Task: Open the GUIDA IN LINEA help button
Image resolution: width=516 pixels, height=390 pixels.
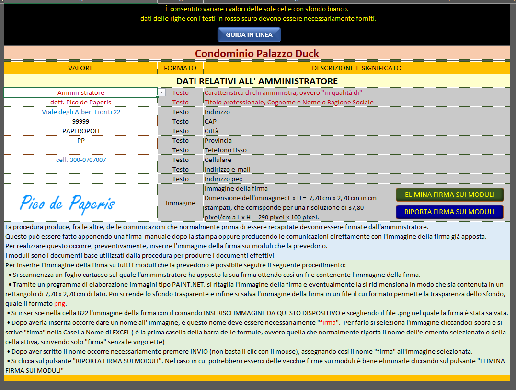Action: click(x=249, y=34)
